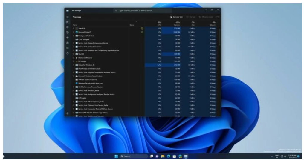Sort processes by the Name column
The width and height of the screenshot is (304, 163).
[x=75, y=25]
